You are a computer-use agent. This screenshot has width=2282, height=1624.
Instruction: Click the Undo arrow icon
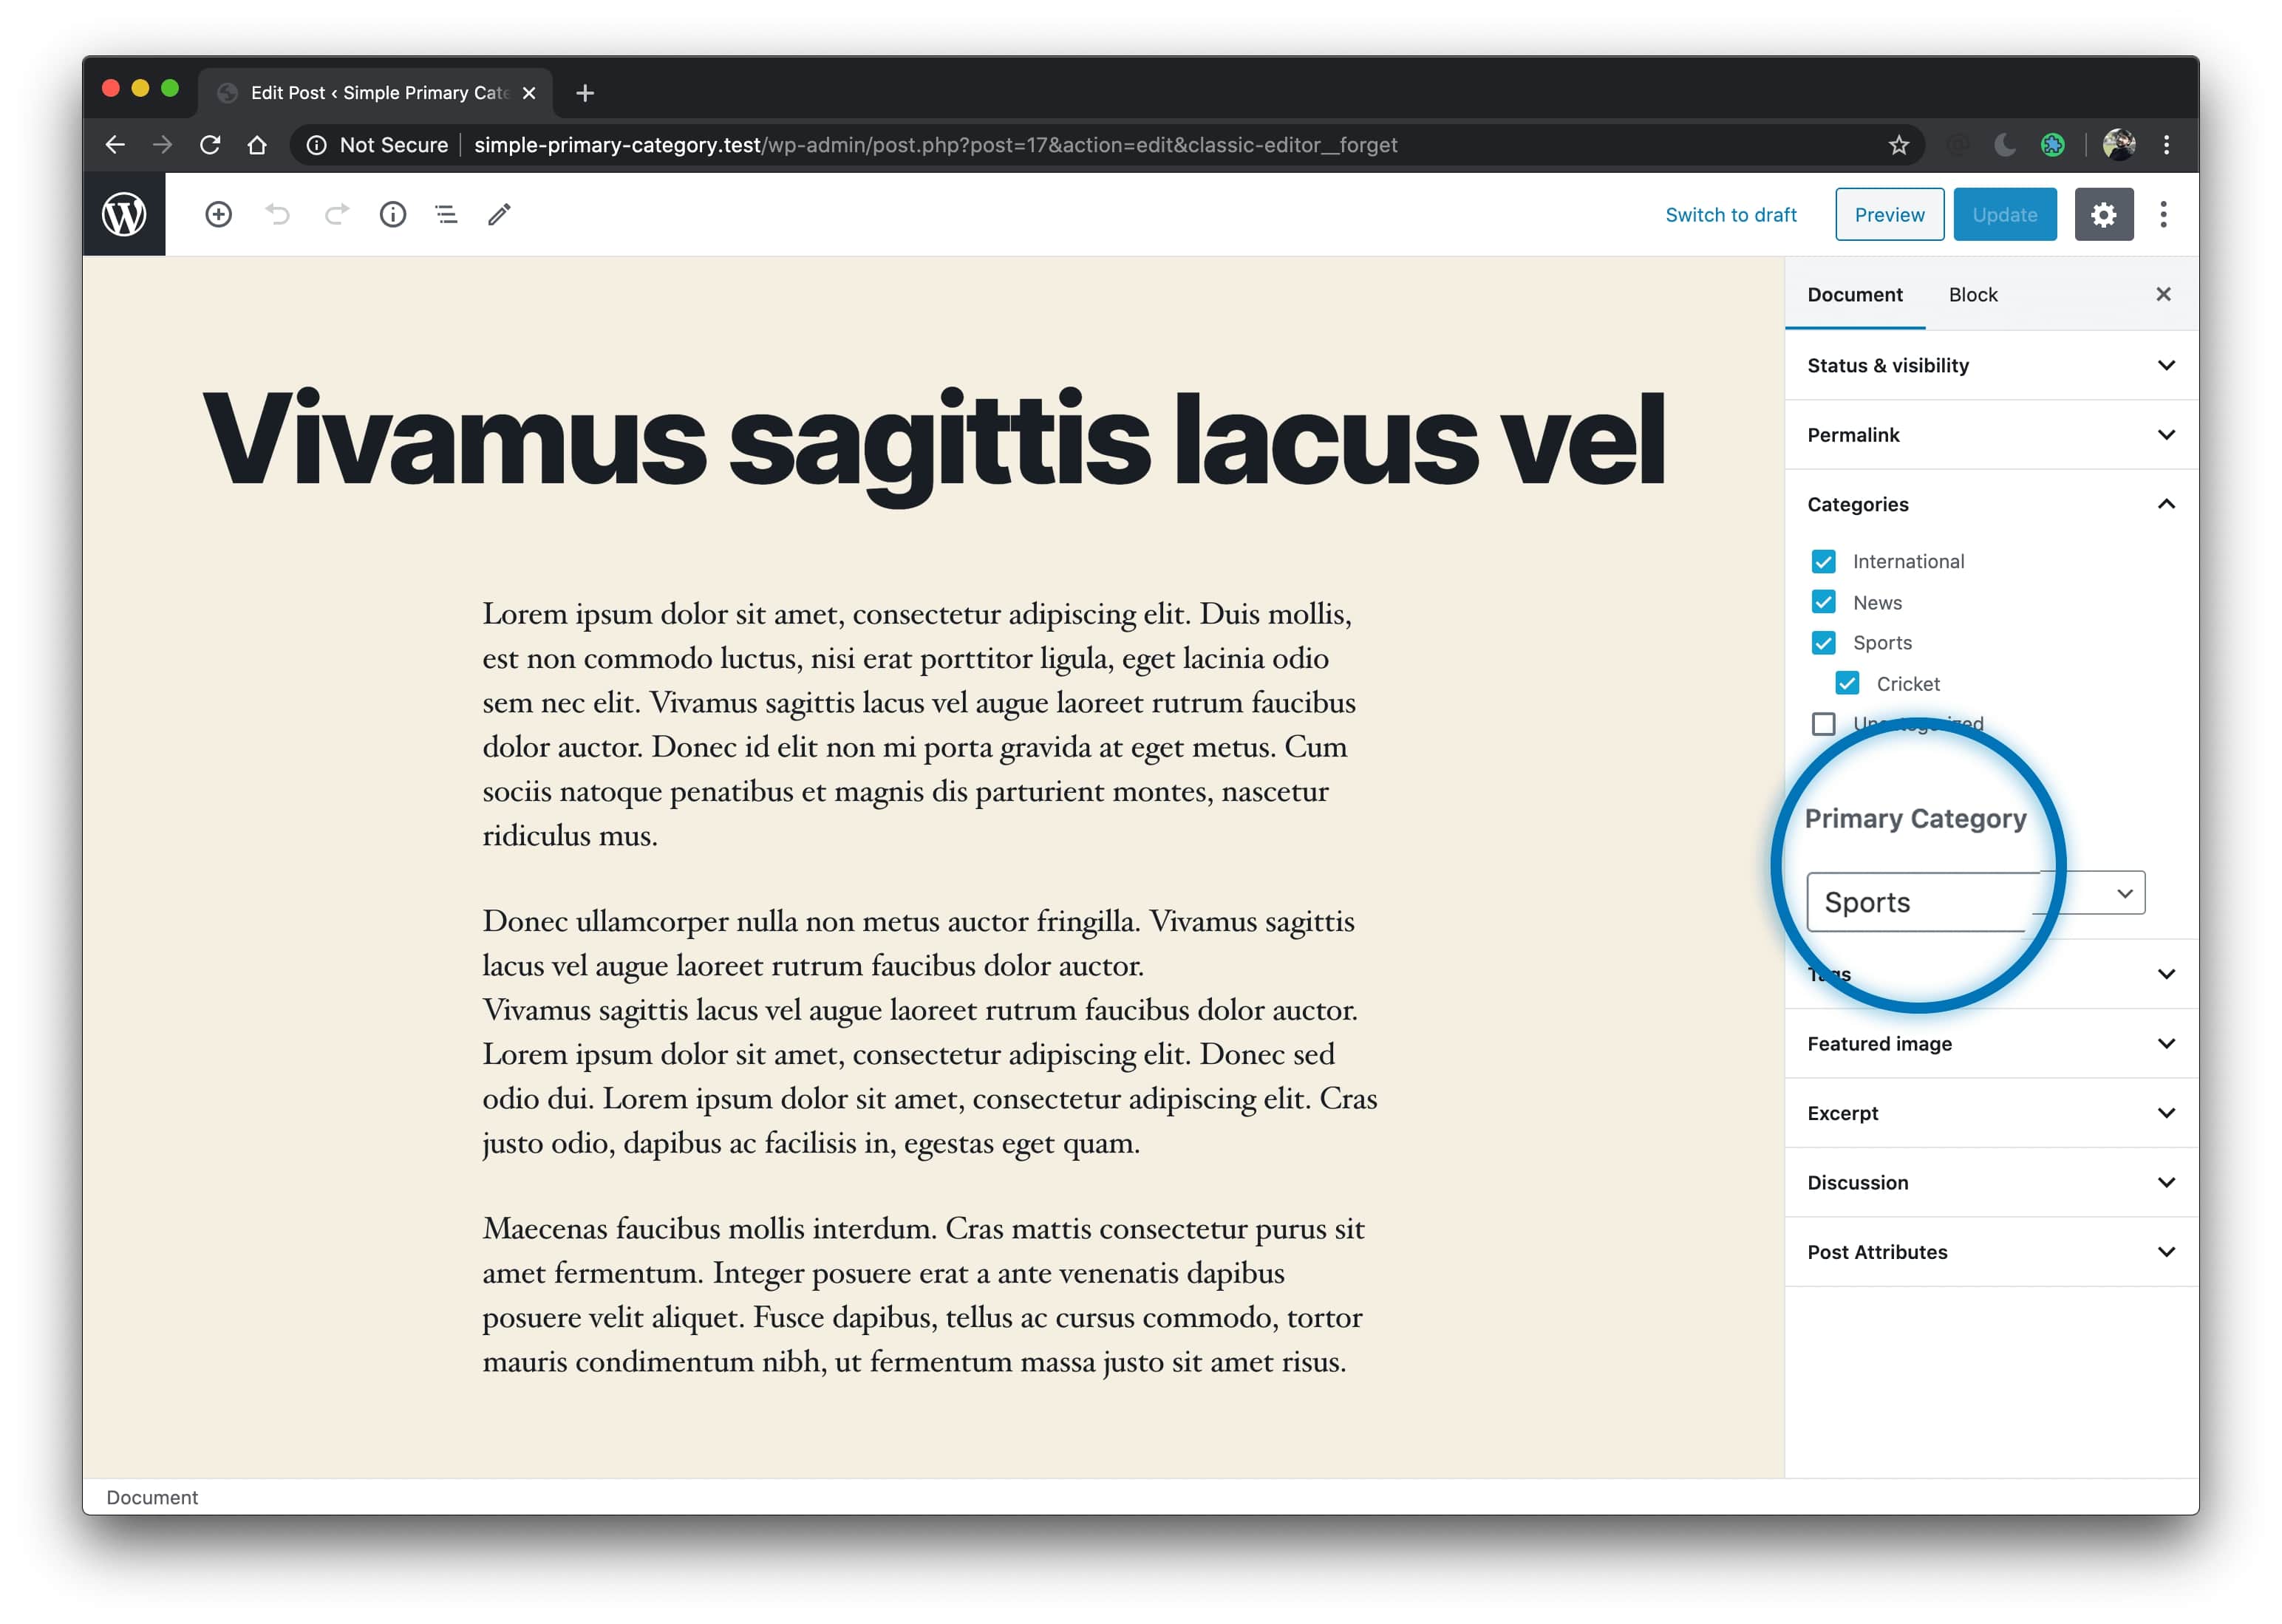coord(277,214)
